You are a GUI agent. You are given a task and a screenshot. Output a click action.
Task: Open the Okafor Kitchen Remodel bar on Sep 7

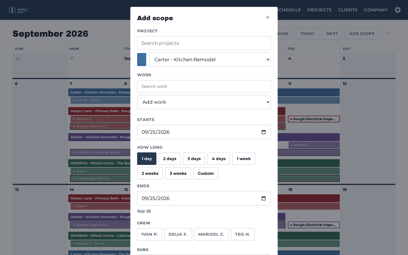pyautogui.click(x=99, y=137)
